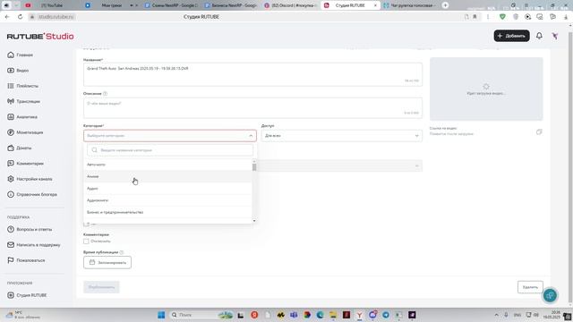Open Microsoft Edge from the taskbar
The width and height of the screenshot is (573, 322).
tap(321, 315)
